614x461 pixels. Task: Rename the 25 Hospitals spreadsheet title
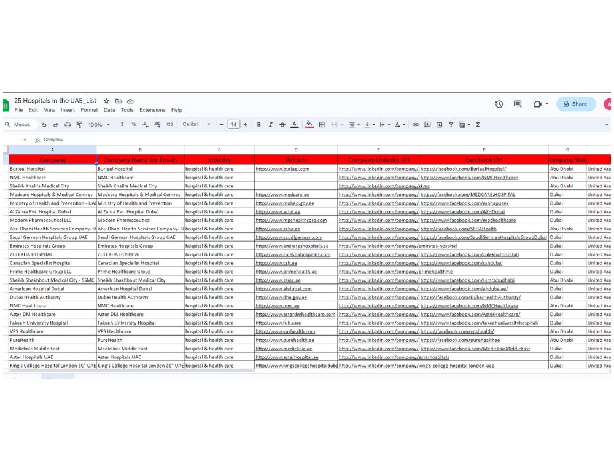(55, 101)
